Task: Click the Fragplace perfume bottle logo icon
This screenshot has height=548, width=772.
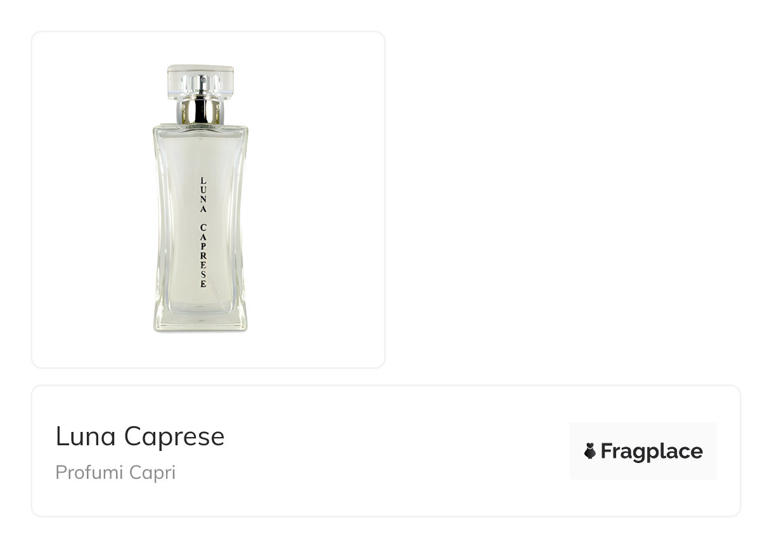Action: pos(589,451)
